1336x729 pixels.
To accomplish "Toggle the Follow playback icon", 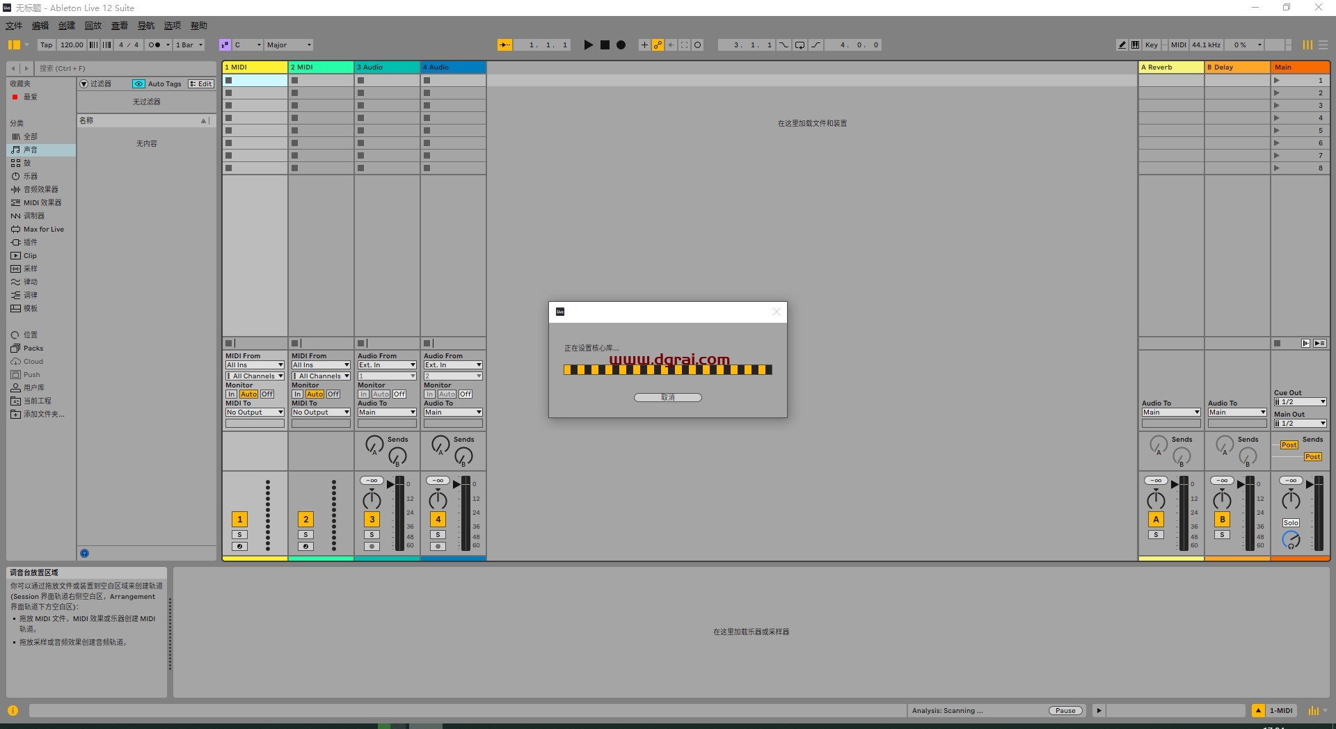I will tap(505, 45).
